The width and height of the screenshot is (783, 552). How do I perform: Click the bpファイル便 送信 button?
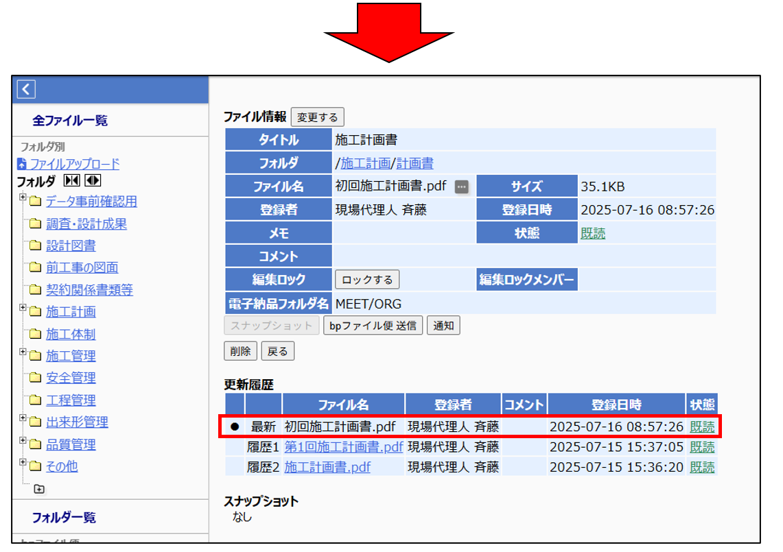[373, 326]
